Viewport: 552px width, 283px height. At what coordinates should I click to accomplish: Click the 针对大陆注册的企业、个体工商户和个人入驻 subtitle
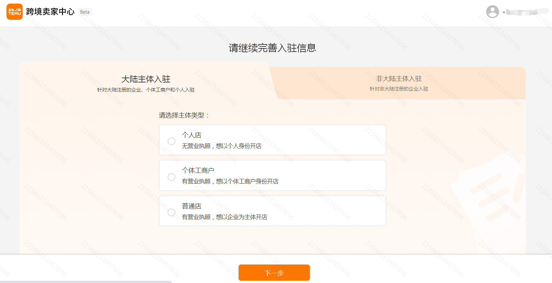(x=146, y=90)
